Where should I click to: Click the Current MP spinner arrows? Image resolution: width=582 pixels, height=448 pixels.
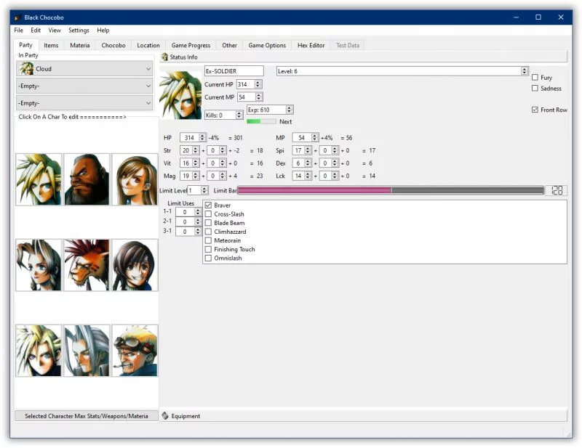pyautogui.click(x=259, y=97)
